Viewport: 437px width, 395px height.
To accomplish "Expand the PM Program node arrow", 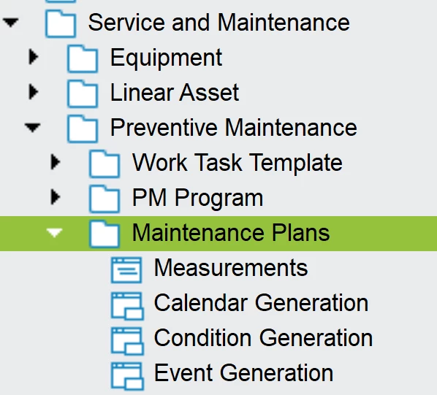I will click(56, 197).
